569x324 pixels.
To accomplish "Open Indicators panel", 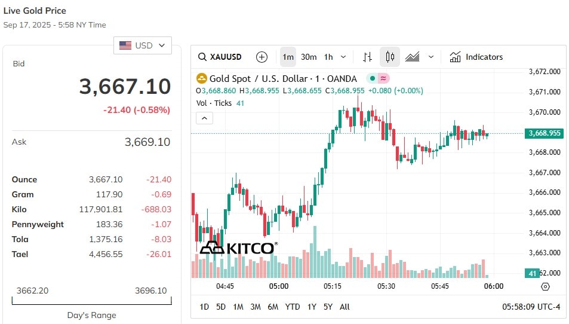I will point(476,57).
